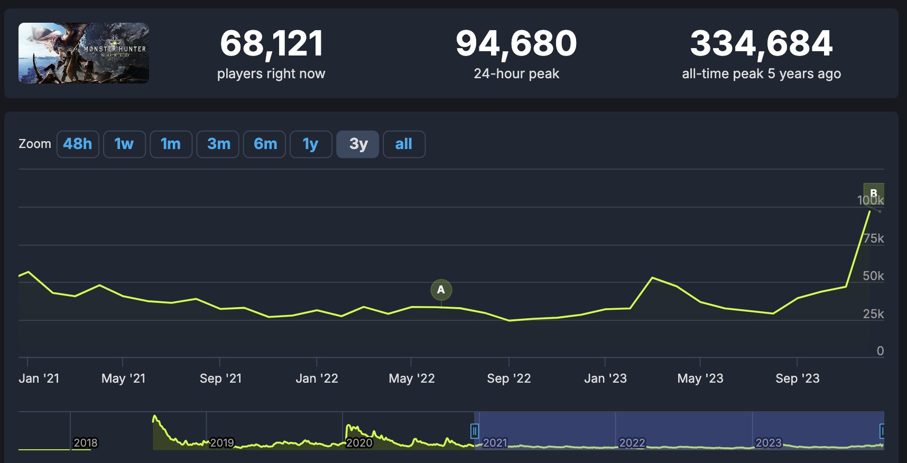The width and height of the screenshot is (907, 463).
Task: Set chart zoom to 48h
Action: (78, 144)
